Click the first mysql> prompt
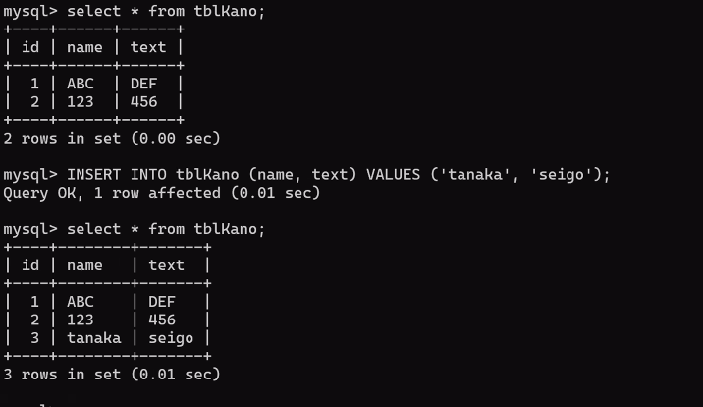Viewport: 703px width, 407px height. click(30, 11)
